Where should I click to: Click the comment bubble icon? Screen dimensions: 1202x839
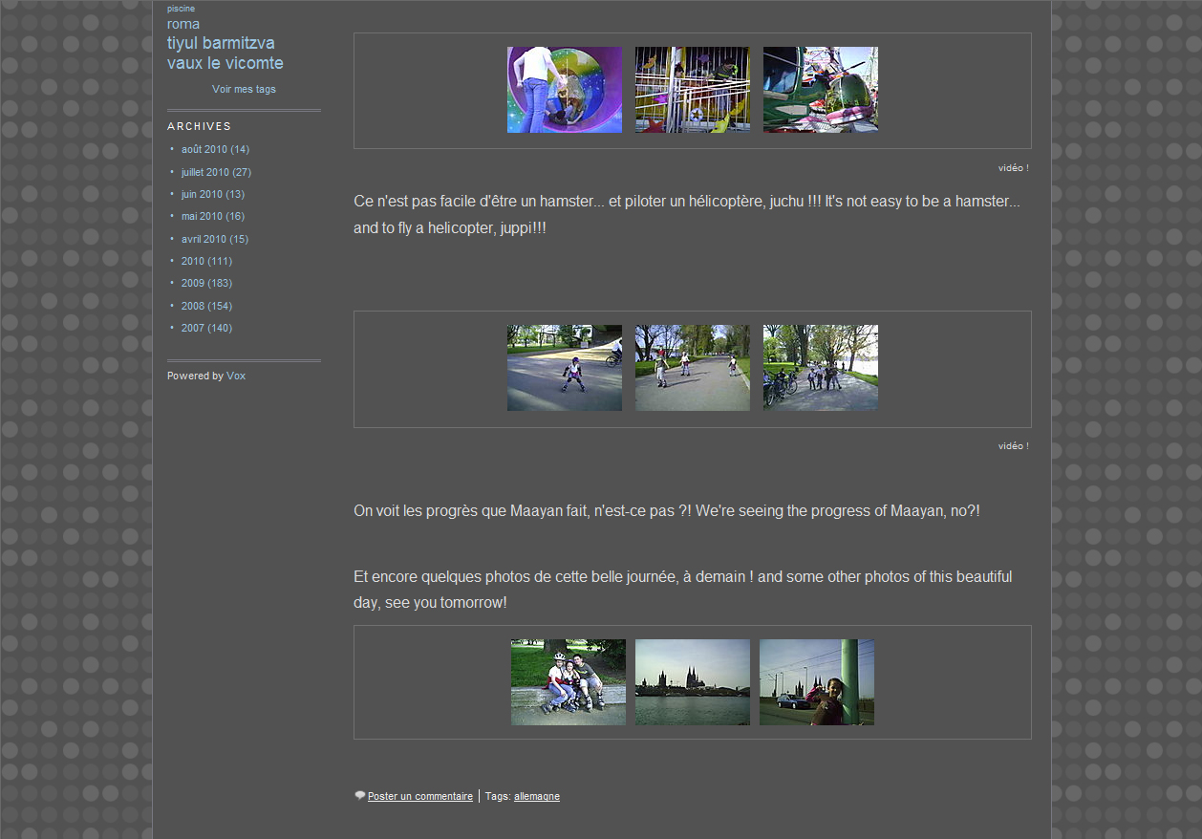[359, 795]
